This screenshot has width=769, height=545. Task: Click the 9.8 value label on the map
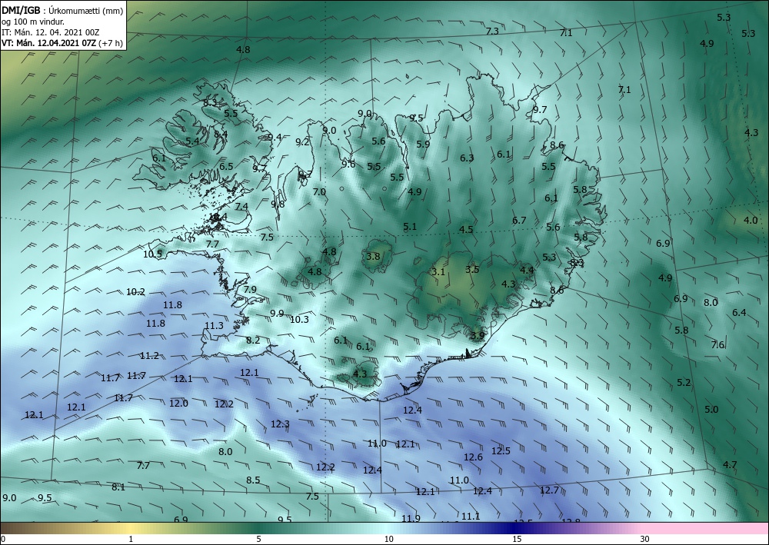point(278,204)
